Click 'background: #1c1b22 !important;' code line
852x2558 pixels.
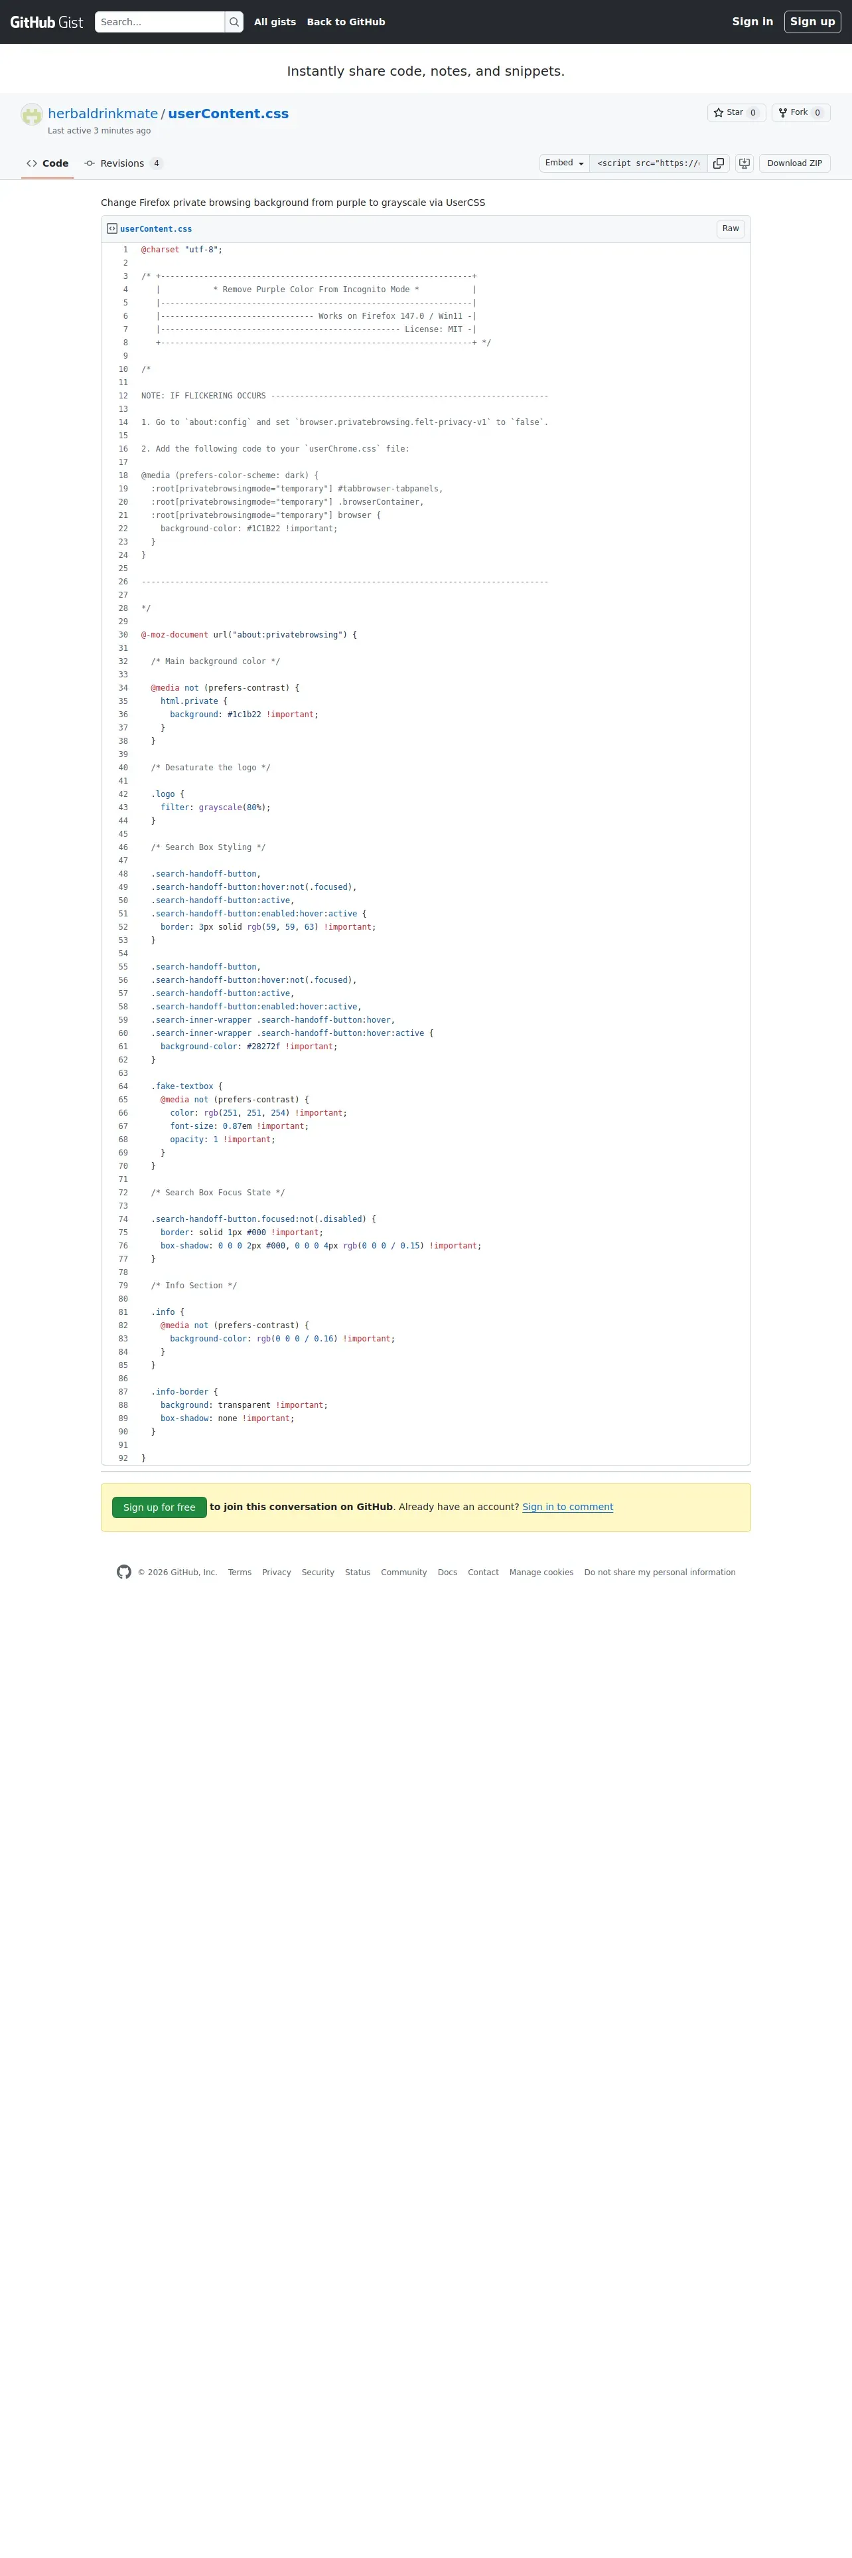point(244,715)
